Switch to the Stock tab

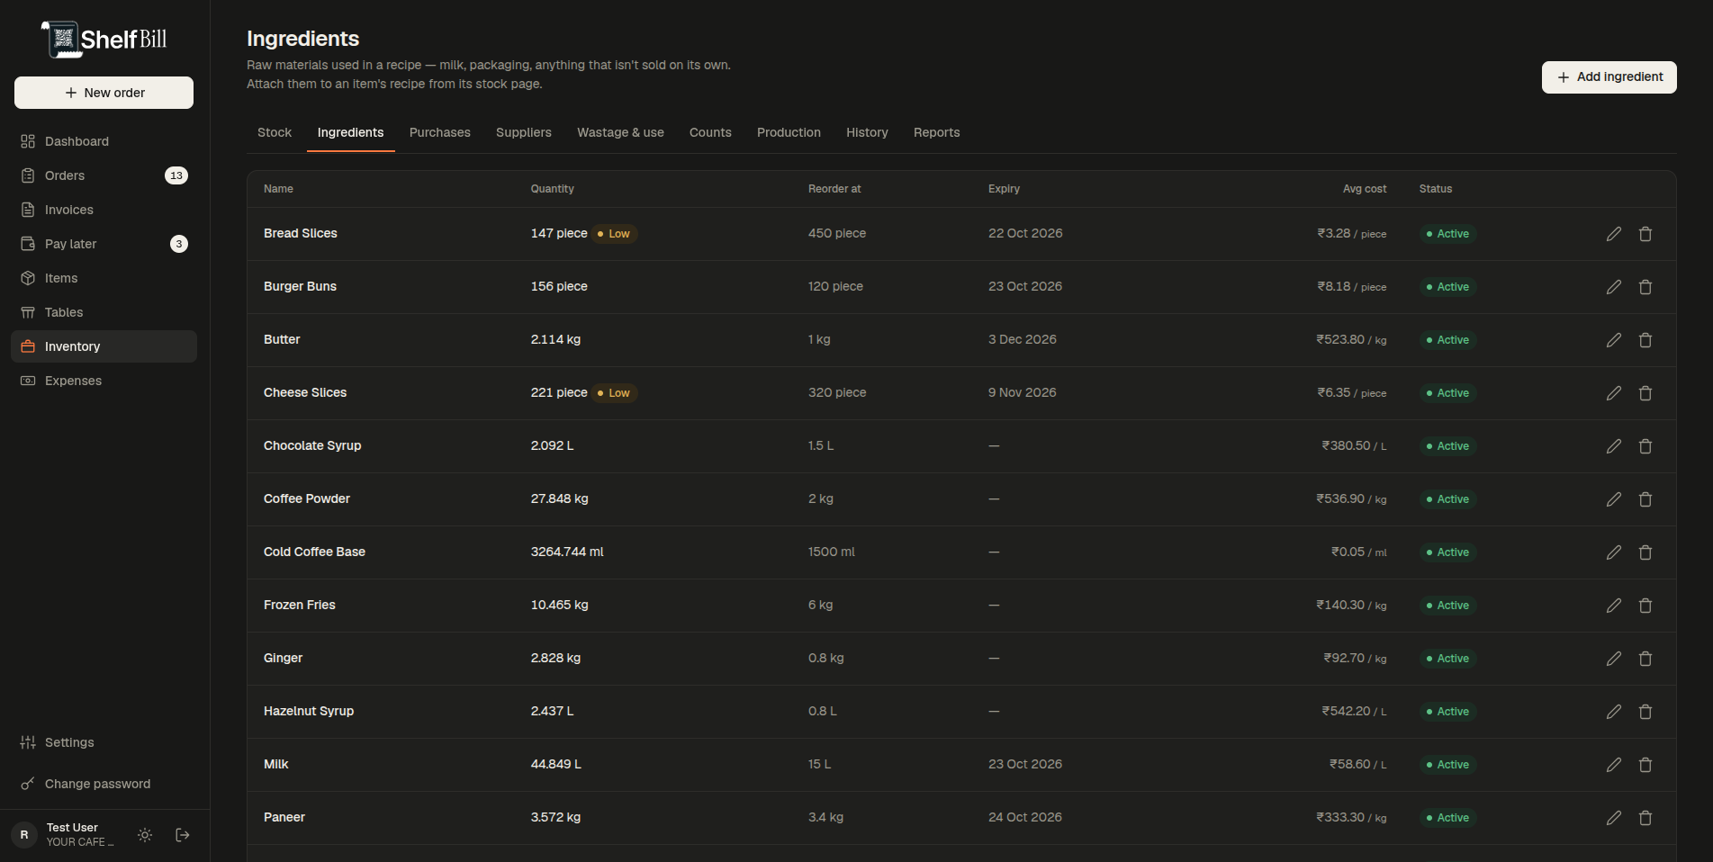click(275, 132)
